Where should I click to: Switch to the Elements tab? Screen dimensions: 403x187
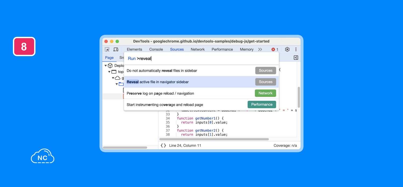pyautogui.click(x=134, y=49)
